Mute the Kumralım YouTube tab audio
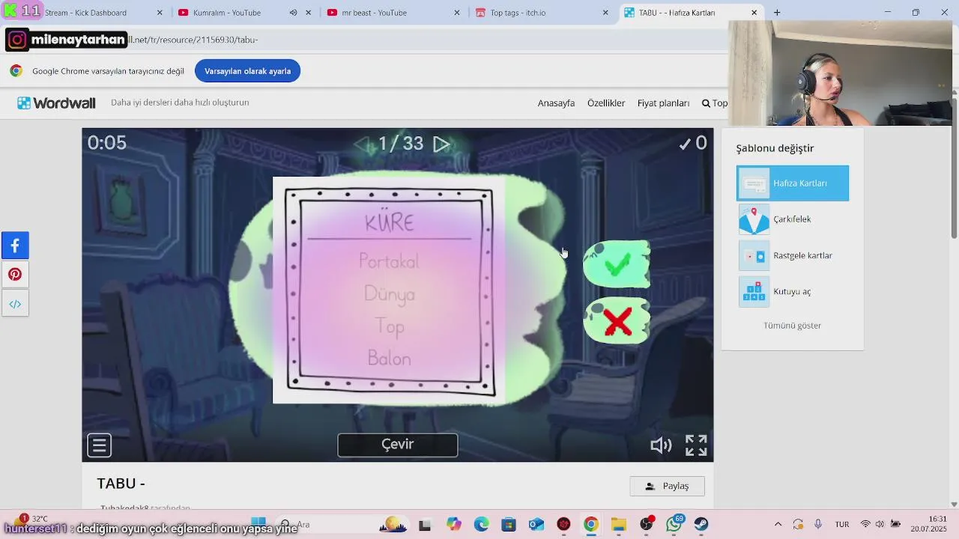 [293, 13]
